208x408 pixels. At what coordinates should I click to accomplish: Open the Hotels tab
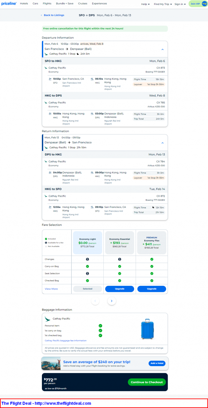(x=24, y=4)
